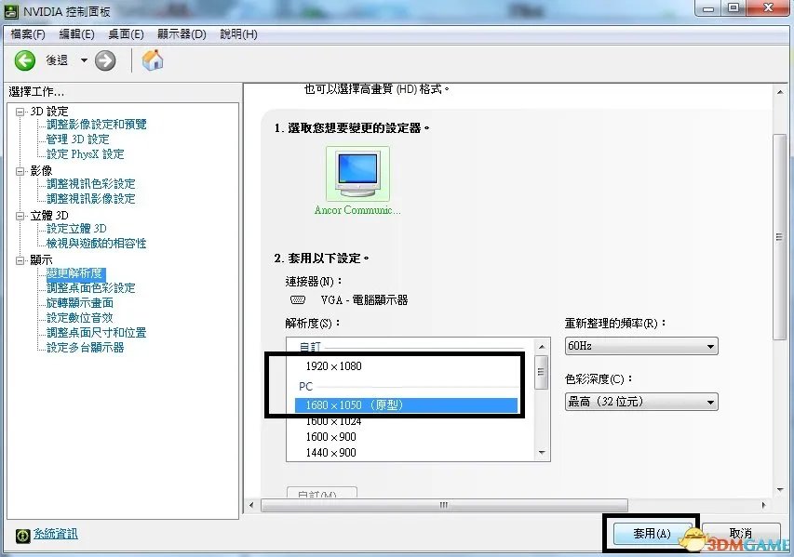Click the Forward arrow icon
Image resolution: width=794 pixels, height=557 pixels.
pyautogui.click(x=105, y=60)
